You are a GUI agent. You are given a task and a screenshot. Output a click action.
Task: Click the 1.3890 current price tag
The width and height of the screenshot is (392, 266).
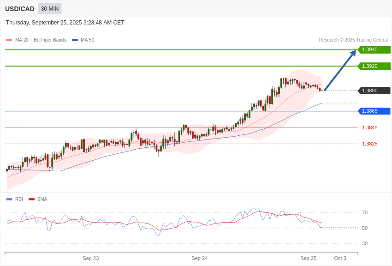374,91
